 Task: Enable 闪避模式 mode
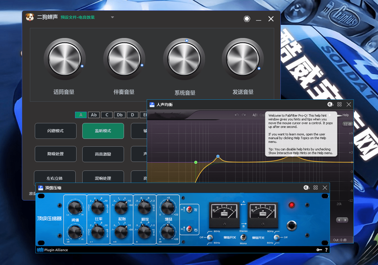pyautogui.click(x=56, y=131)
